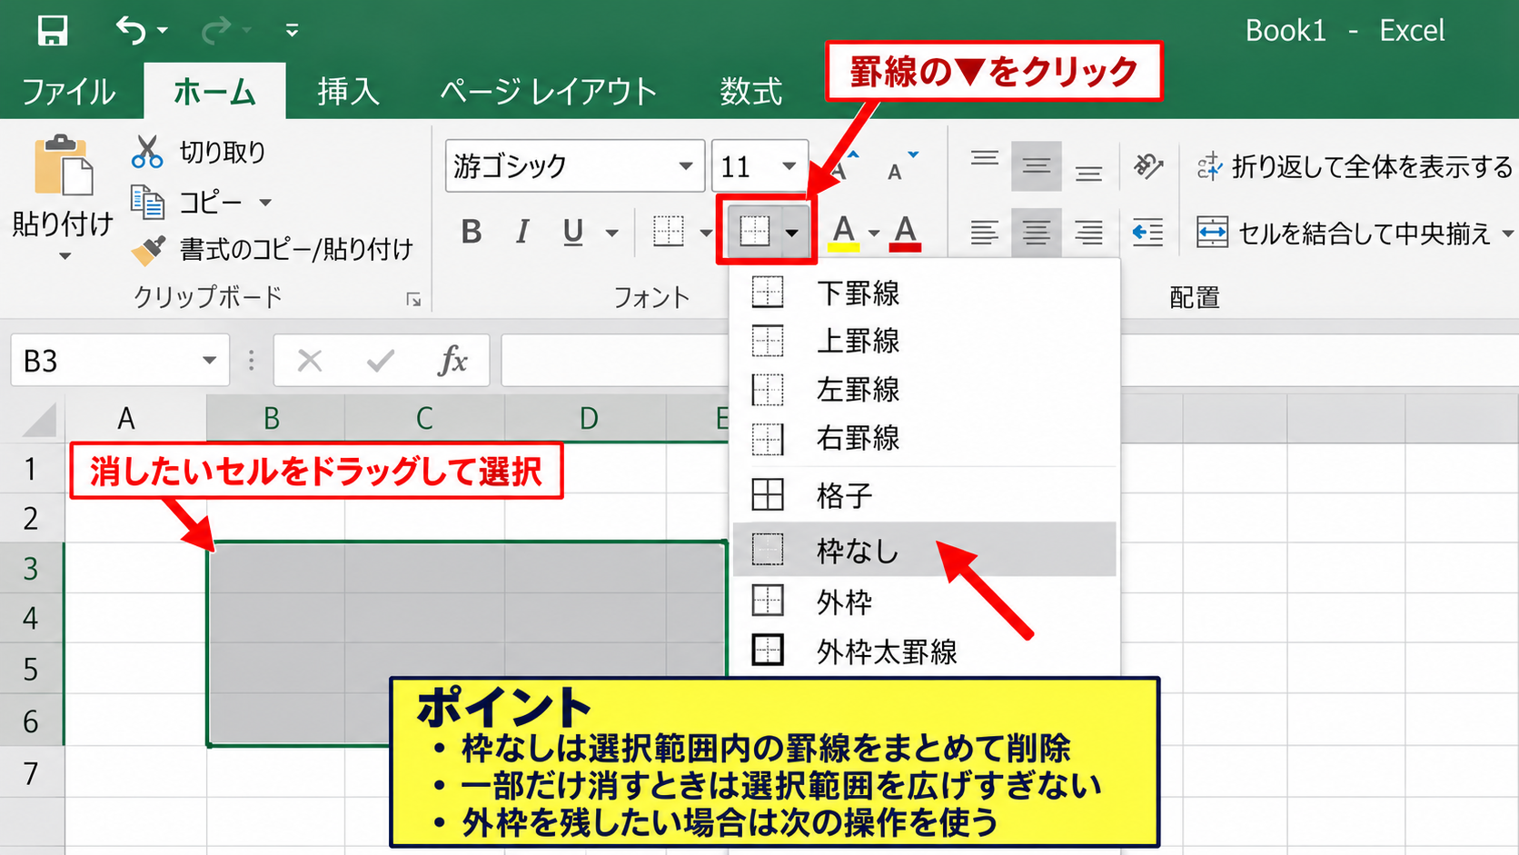
Task: Click 切り取り cut button
Action: (x=199, y=152)
